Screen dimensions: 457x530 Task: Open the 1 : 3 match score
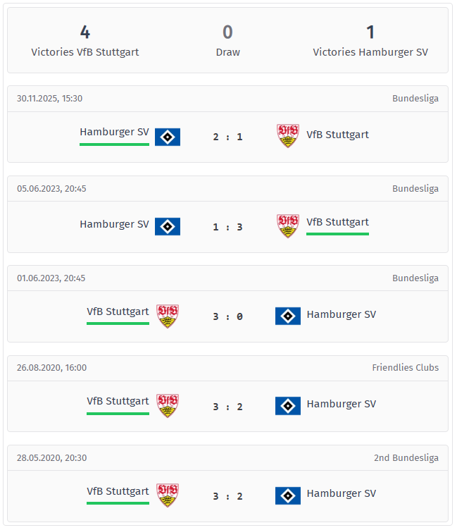point(227,227)
